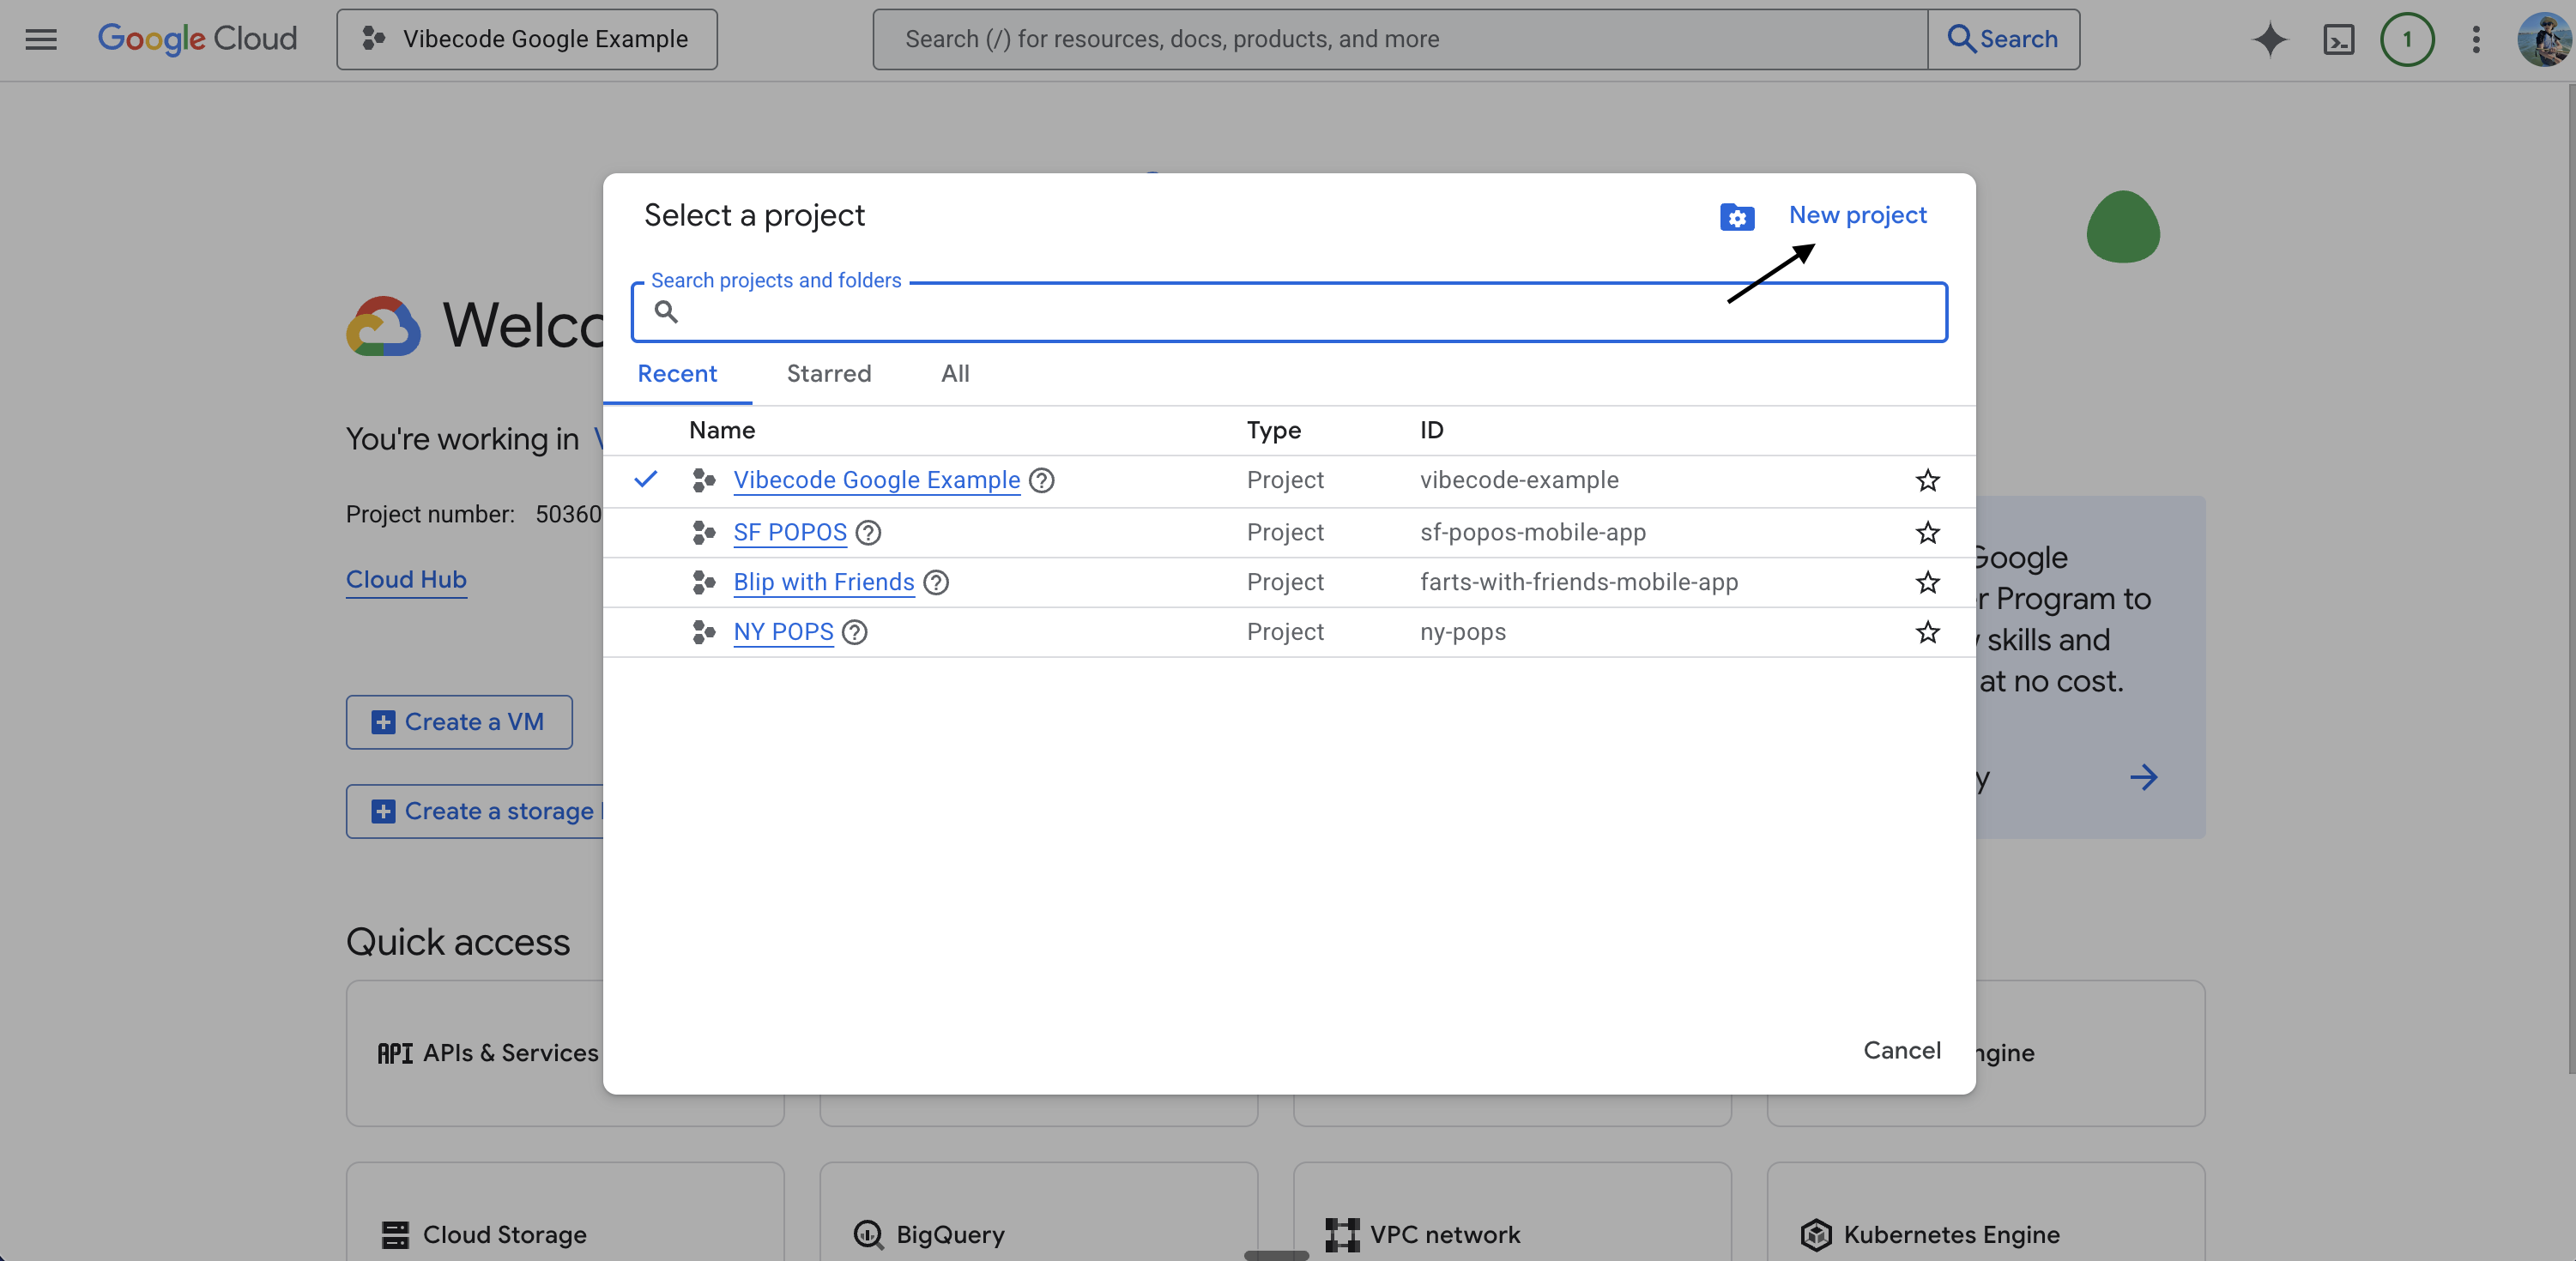The width and height of the screenshot is (2576, 1261).
Task: Open notifications badge showing 1
Action: 2406,39
